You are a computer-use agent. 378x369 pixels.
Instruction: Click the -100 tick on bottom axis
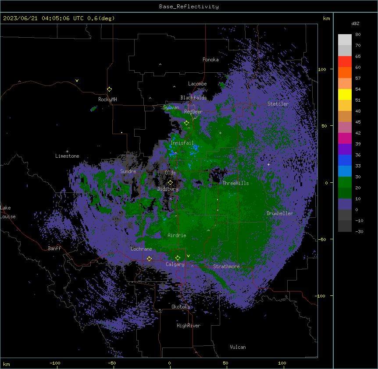[x=55, y=363]
